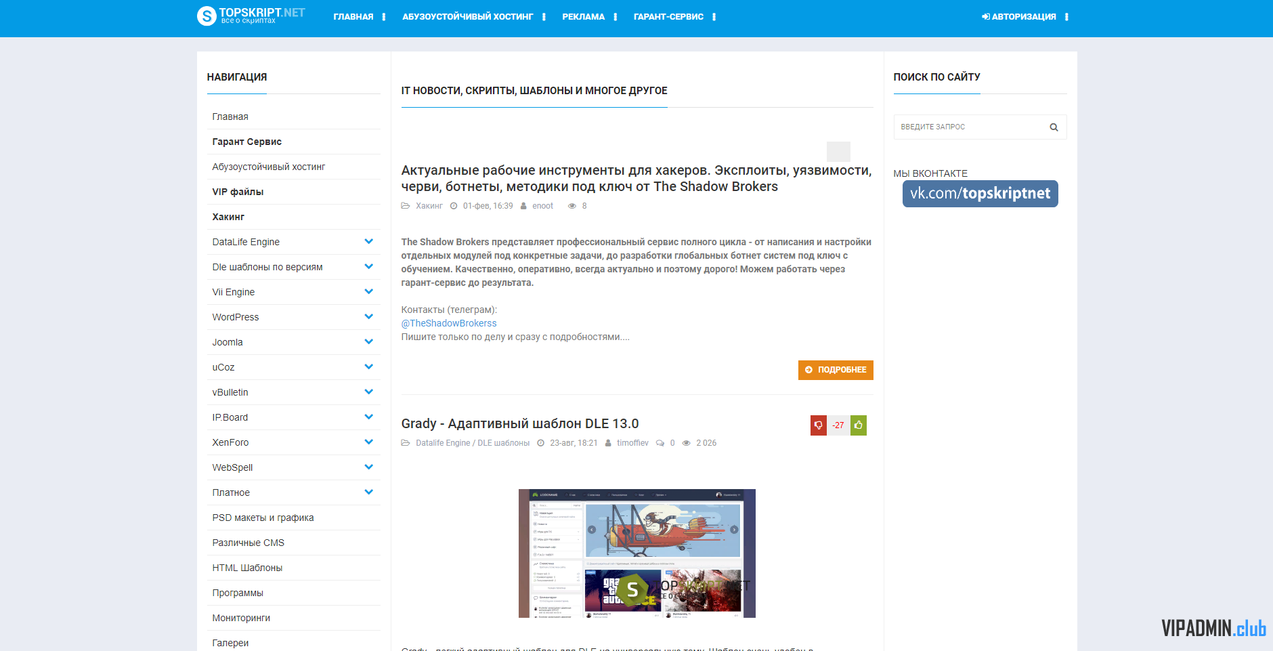1273x651 pixels.
Task: Click the comments icon on Grady post
Action: pos(660,443)
